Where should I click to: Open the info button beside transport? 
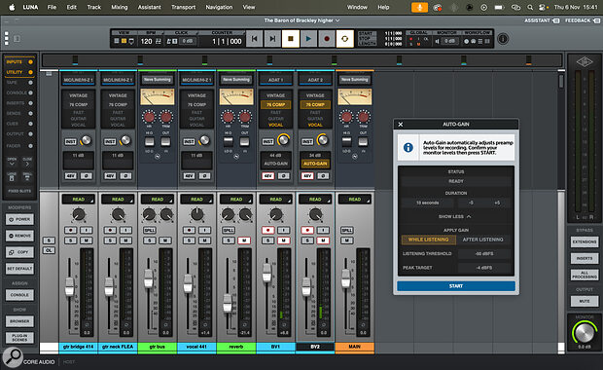(x=503, y=39)
